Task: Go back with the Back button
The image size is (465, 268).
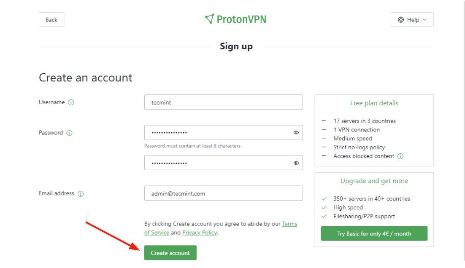Action: pos(51,20)
